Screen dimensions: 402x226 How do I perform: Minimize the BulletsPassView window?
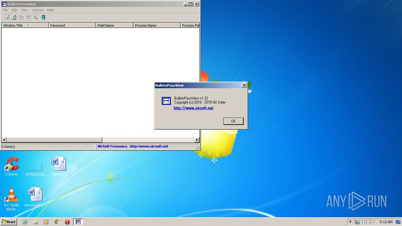(x=186, y=4)
